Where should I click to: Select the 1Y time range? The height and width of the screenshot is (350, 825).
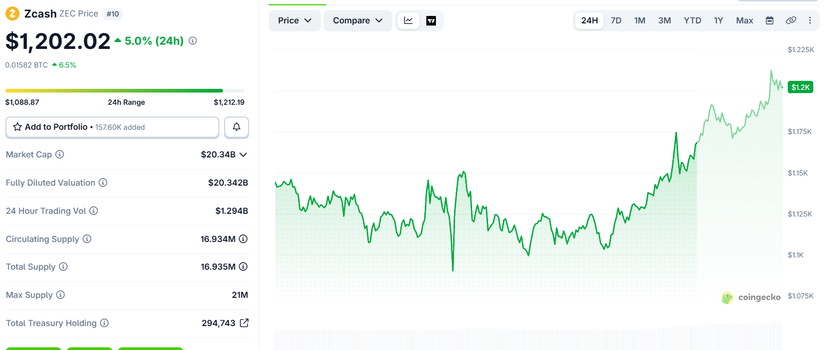(719, 21)
